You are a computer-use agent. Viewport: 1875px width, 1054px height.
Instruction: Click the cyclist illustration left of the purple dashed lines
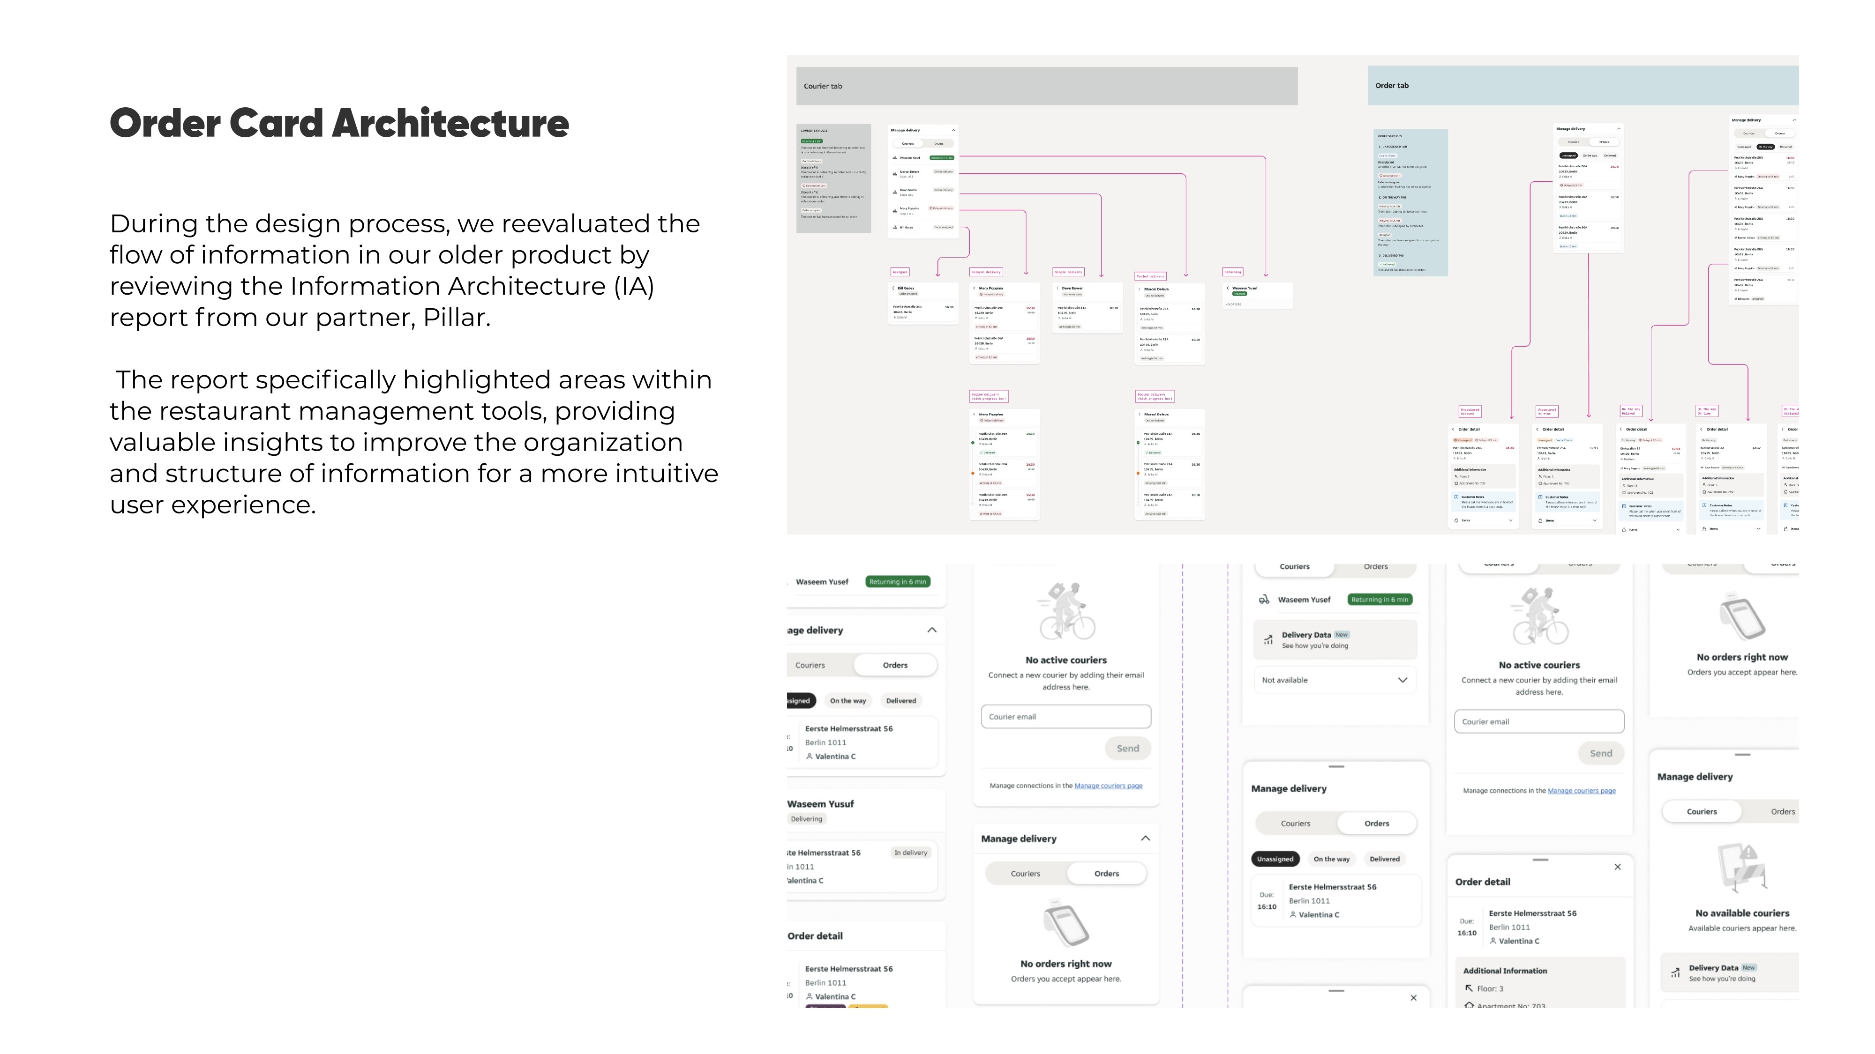tap(1066, 612)
